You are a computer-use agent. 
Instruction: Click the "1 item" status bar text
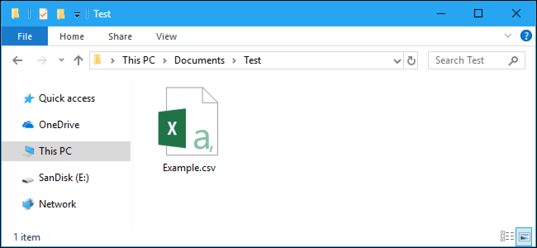coord(27,237)
